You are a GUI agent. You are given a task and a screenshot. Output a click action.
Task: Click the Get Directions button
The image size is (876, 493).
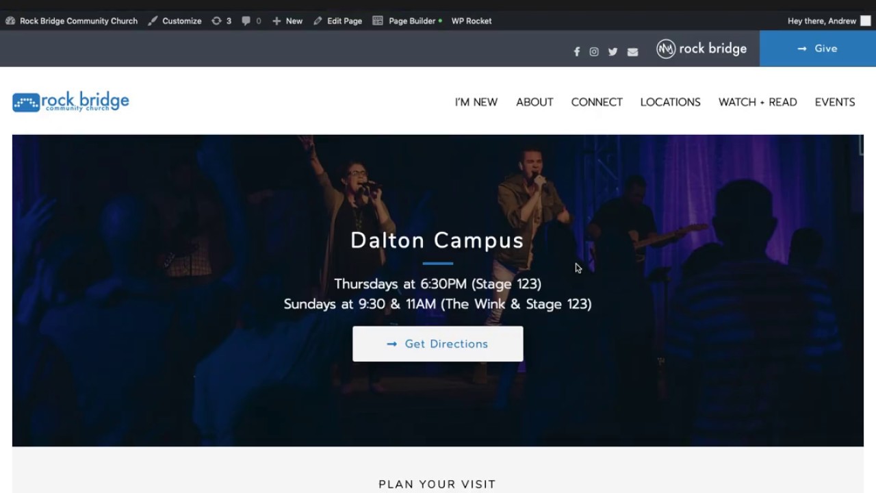[438, 344]
